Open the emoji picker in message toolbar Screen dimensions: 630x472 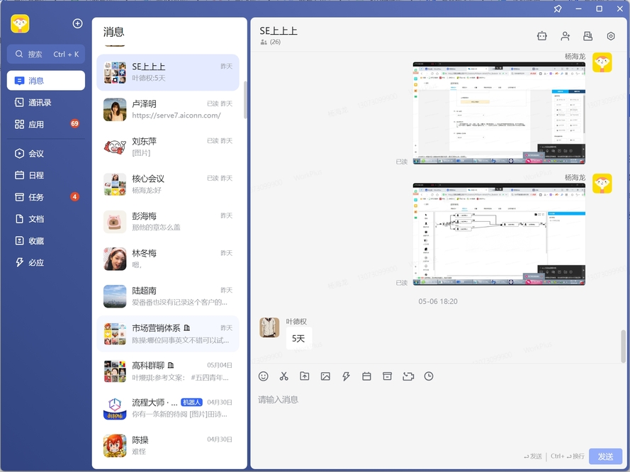[264, 376]
